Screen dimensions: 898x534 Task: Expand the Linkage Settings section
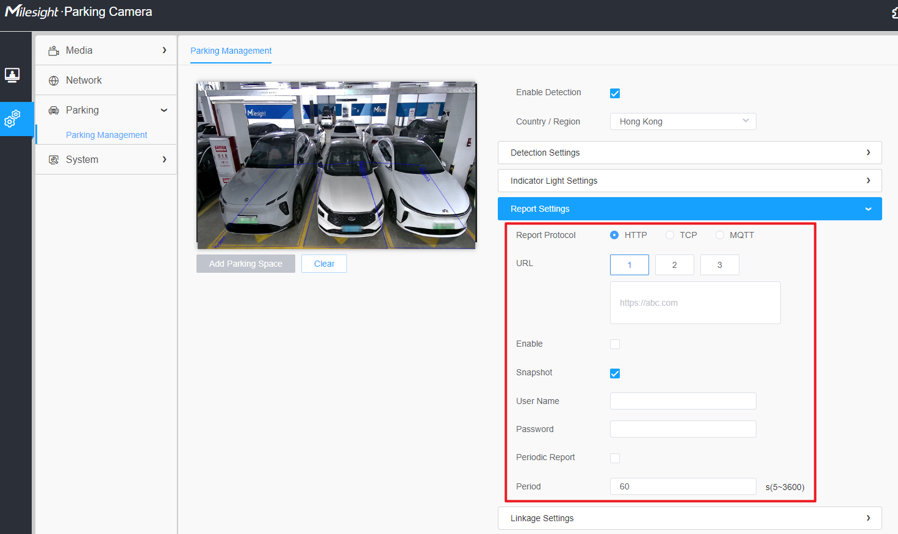coord(690,518)
